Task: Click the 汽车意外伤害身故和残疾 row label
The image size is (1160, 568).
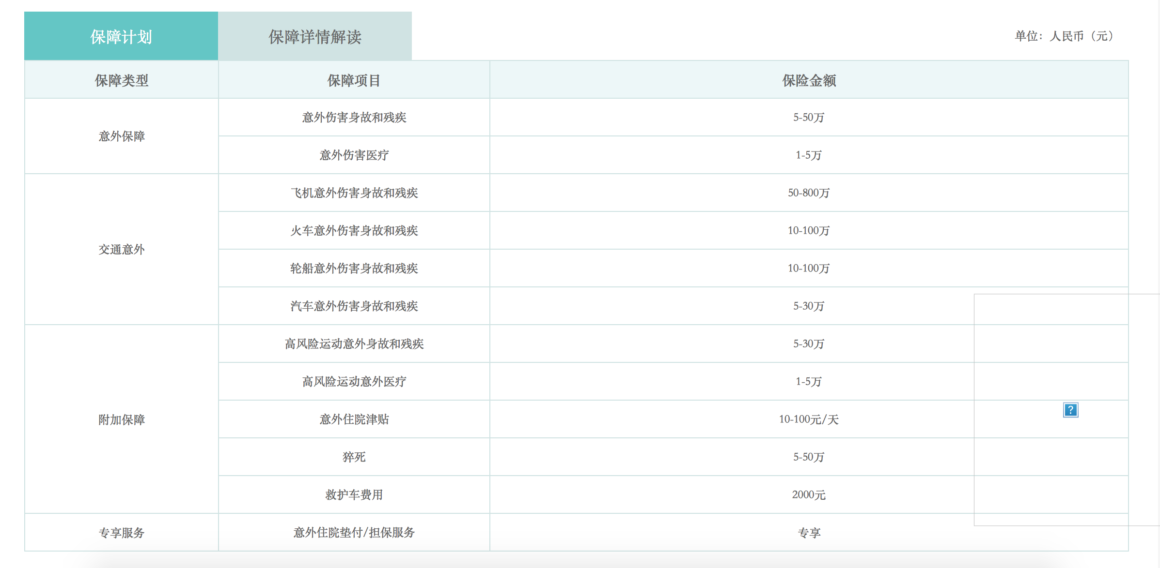Action: [354, 306]
